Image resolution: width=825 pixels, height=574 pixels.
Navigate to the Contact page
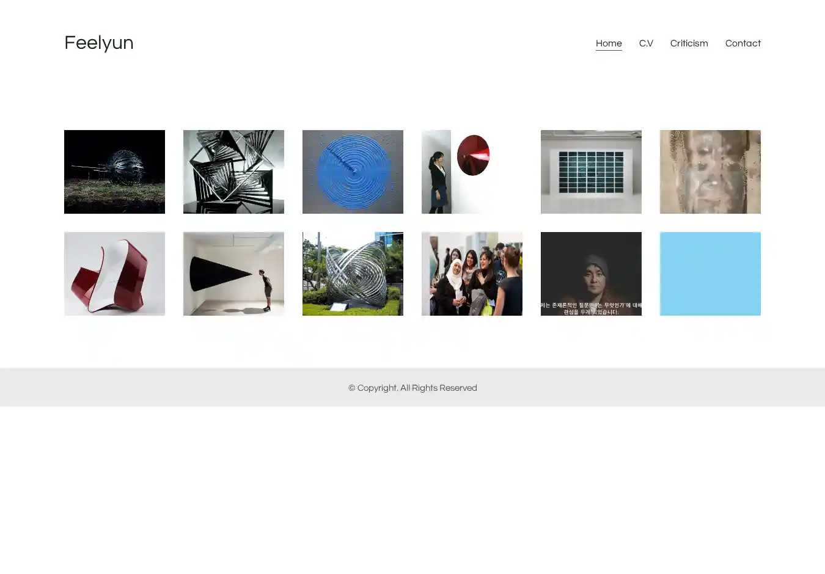[743, 43]
